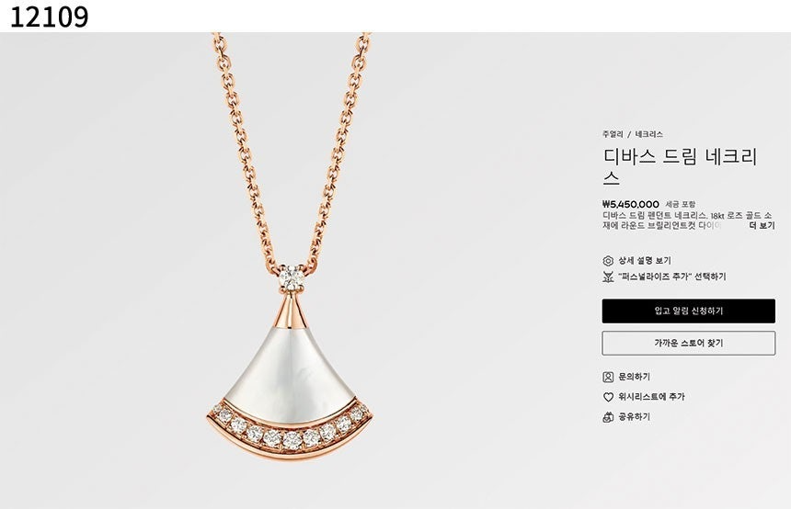The image size is (791, 509).
Task: Click the truncated product description text
Action: pos(676,221)
